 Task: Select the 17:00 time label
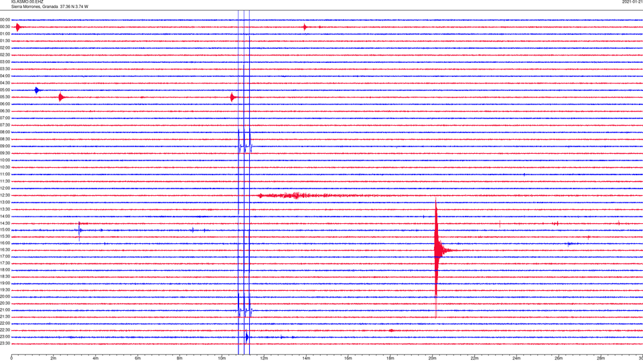5,257
